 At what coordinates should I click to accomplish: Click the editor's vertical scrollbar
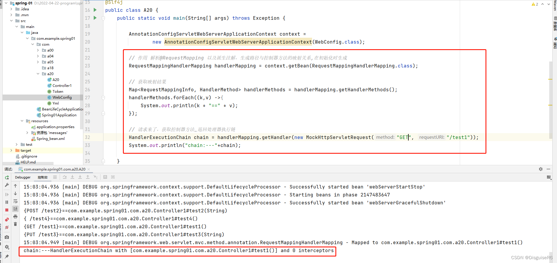pyautogui.click(x=550, y=100)
